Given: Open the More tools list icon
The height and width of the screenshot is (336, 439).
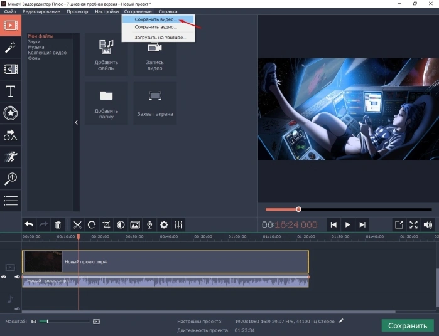Looking at the screenshot, I should pyautogui.click(x=10, y=201).
